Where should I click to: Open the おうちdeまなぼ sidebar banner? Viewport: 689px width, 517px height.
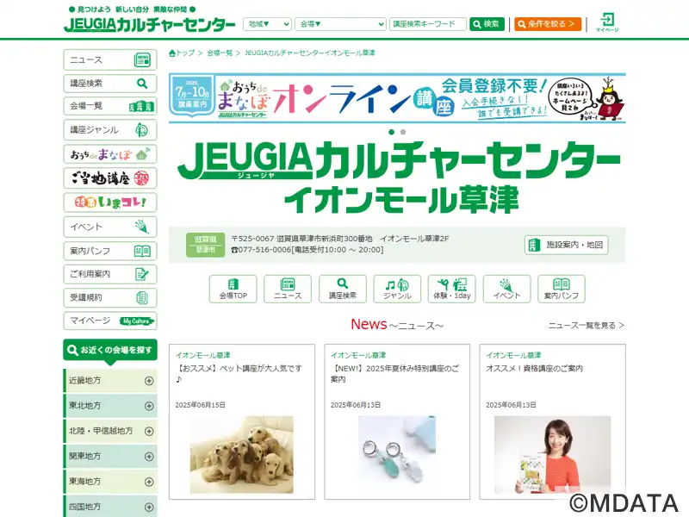[110, 154]
